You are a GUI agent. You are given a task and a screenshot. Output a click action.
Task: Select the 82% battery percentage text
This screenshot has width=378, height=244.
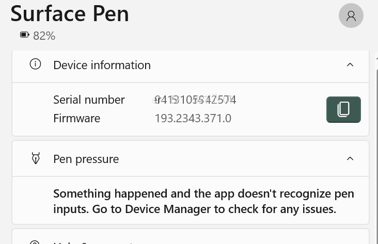point(44,36)
